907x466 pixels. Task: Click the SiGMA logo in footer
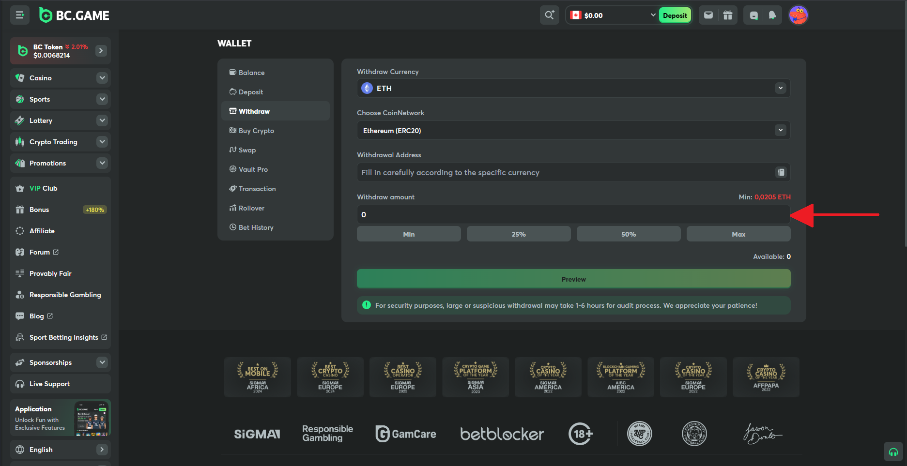tap(257, 434)
